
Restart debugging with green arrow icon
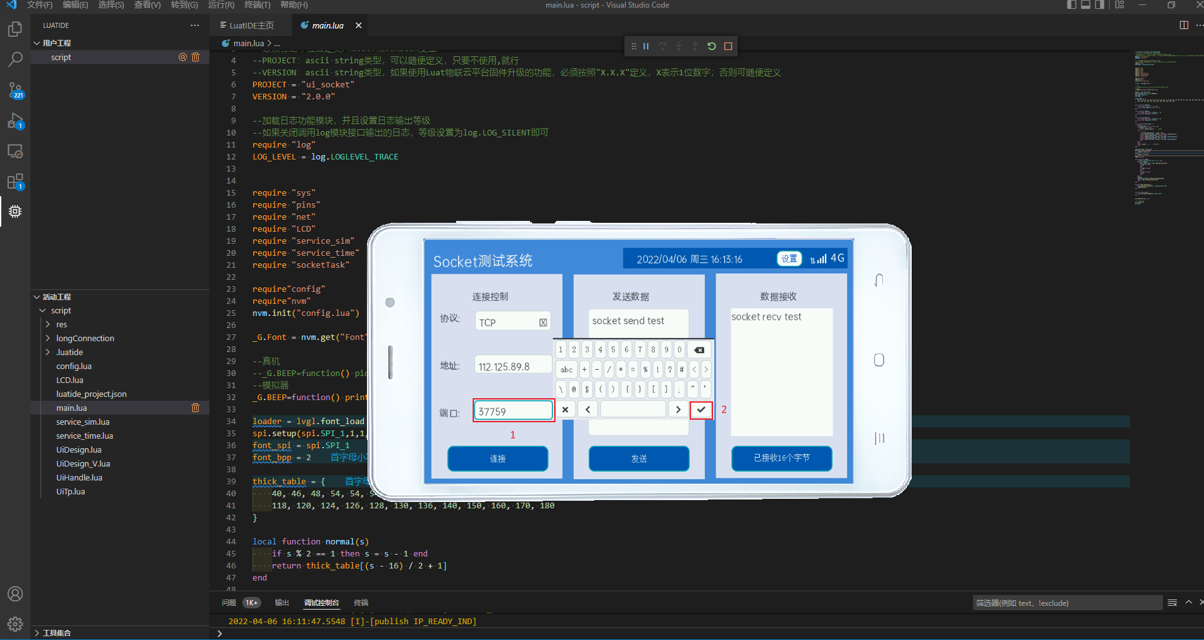pyautogui.click(x=712, y=46)
